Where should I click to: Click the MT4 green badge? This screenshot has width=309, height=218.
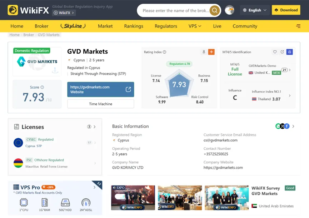point(276,73)
